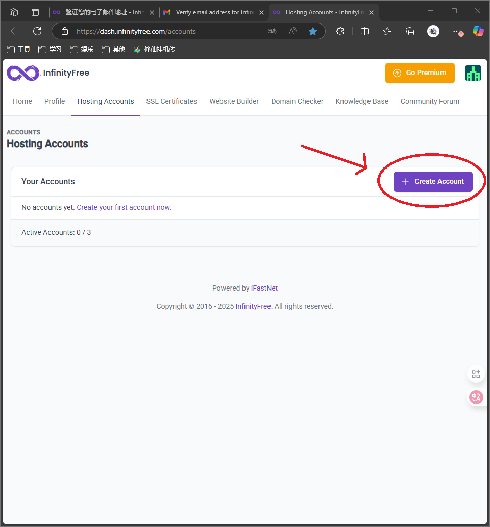This screenshot has width=490, height=527.
Task: Select the Hosting Accounts nav item
Action: coord(106,101)
